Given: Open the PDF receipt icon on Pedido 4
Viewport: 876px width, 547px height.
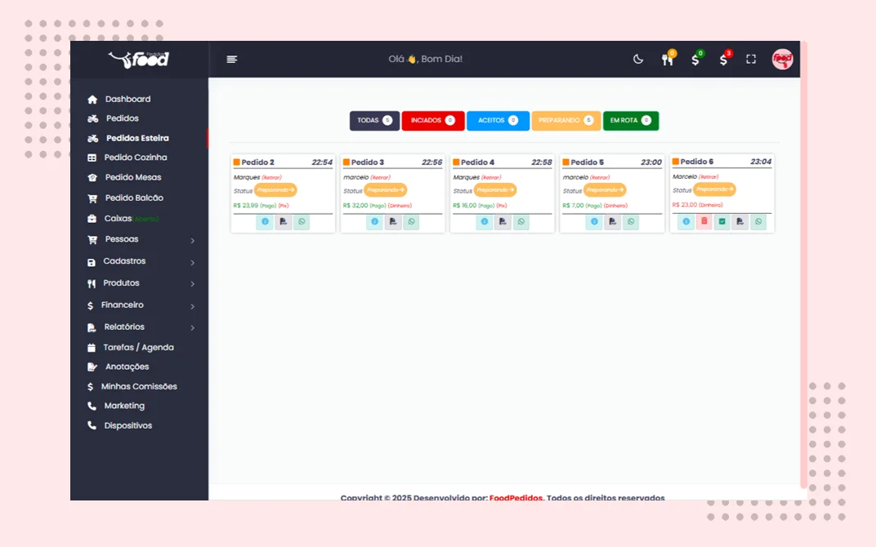Looking at the screenshot, I should click(x=503, y=222).
